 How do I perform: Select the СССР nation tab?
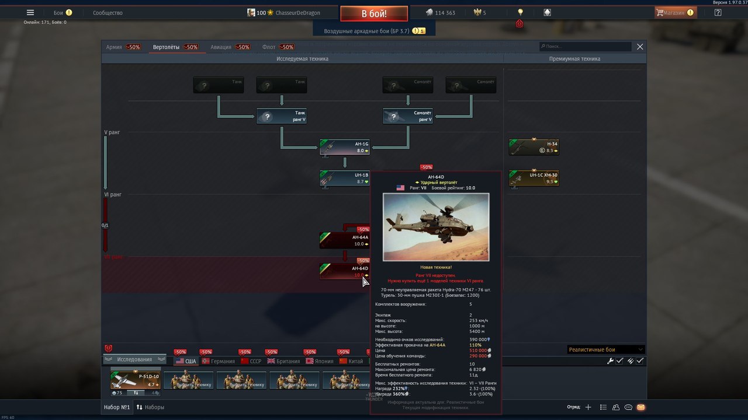tap(251, 361)
